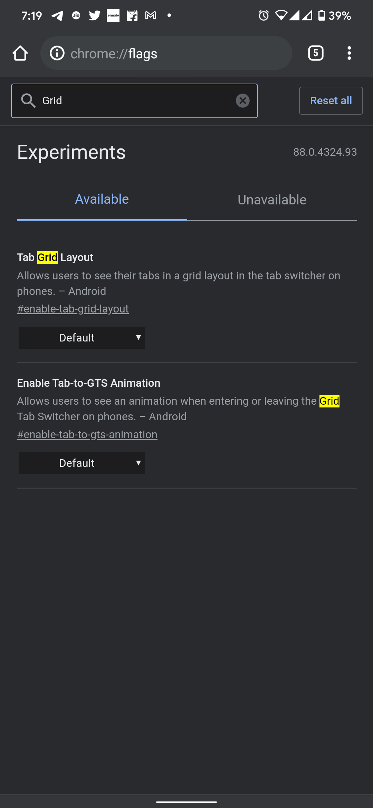Tap the highlighted Grid text in search field
Image resolution: width=373 pixels, height=808 pixels.
pos(51,100)
